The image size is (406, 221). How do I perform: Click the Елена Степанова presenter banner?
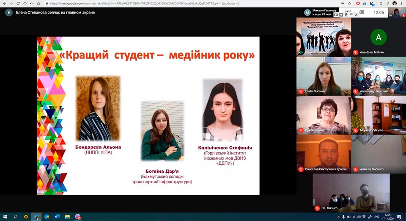pyautogui.click(x=55, y=13)
